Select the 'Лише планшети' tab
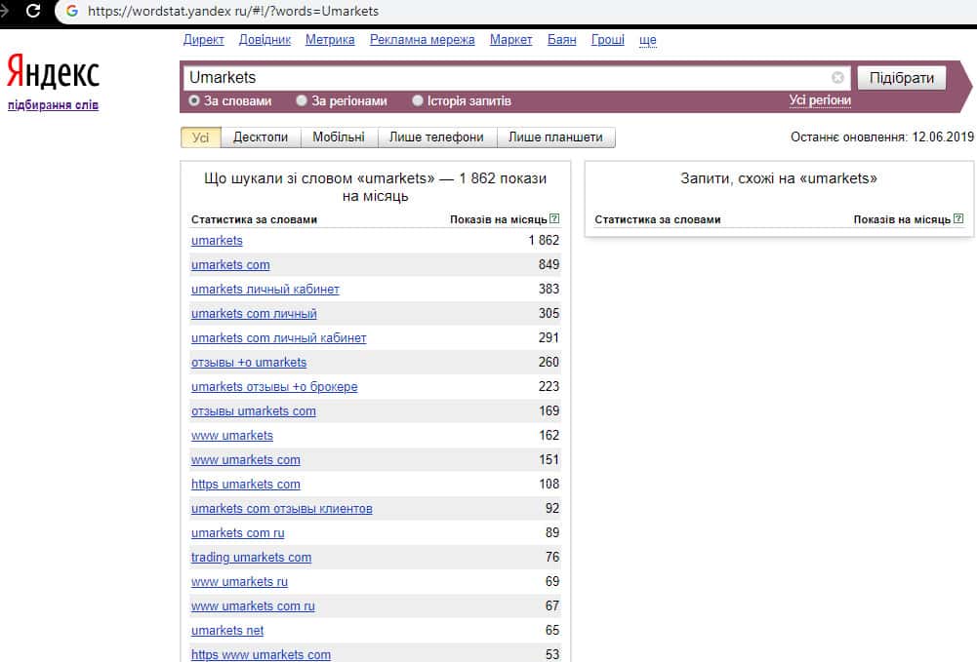Image resolution: width=977 pixels, height=662 pixels. pos(555,137)
